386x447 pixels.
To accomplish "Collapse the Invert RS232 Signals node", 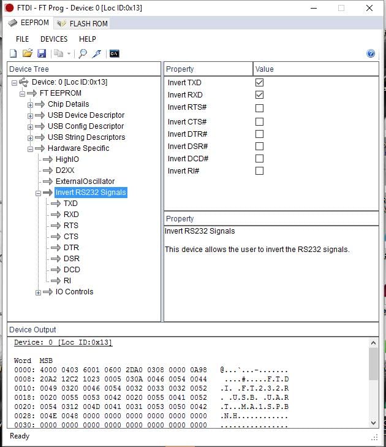I will (38, 193).
